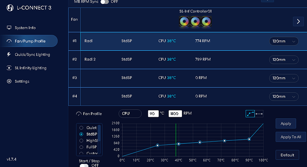The height and width of the screenshot is (167, 307).
Task: Switch to fixed RPM line mode icon
Action: [x=259, y=114]
